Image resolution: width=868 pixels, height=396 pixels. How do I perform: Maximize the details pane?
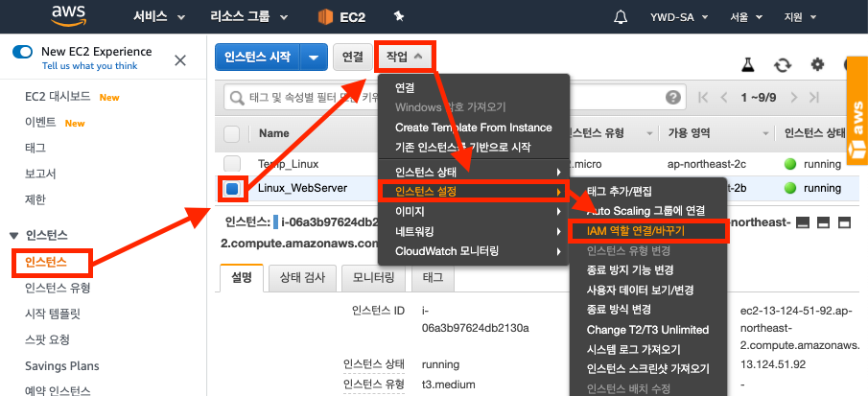pos(844,222)
